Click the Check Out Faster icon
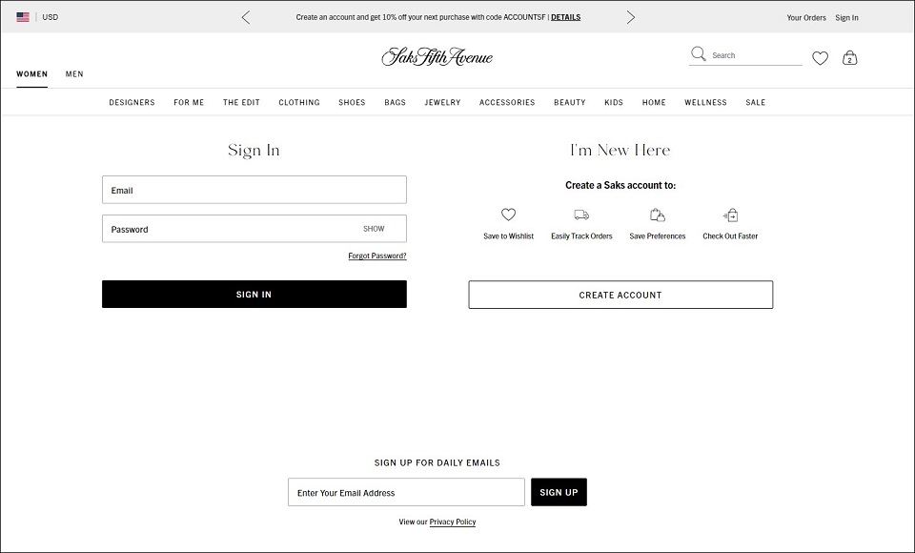Screen dimensions: 915x553 (x=730, y=215)
